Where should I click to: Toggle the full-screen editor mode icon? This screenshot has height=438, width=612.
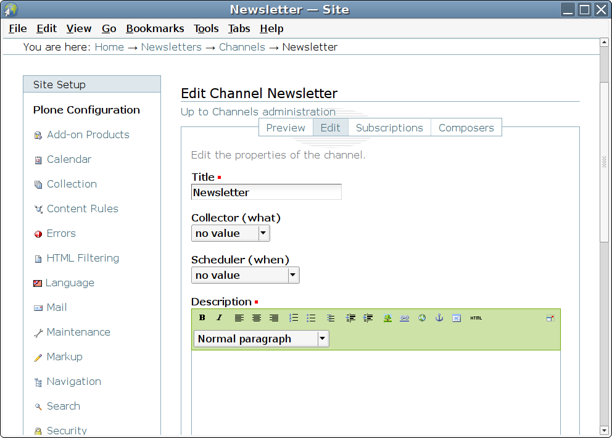coord(550,318)
